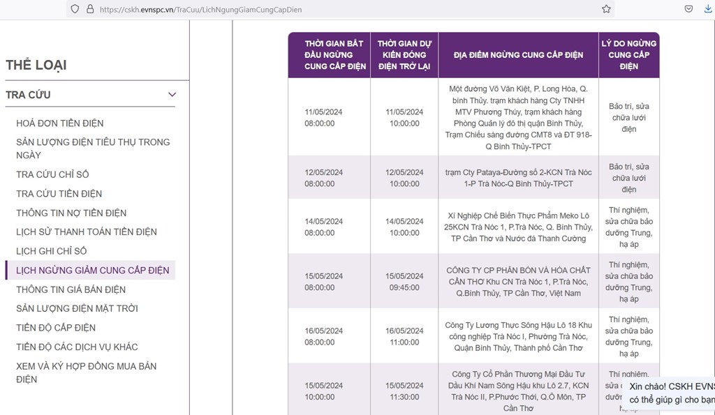Open XEM VÀ KÝ HỢP ĐỒNG MUA BÁN ĐIỆN

click(86, 372)
